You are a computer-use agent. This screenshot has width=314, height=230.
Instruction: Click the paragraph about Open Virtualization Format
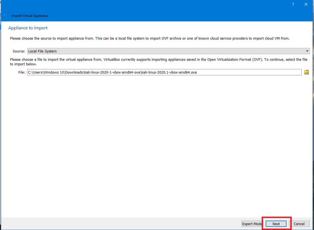158,62
